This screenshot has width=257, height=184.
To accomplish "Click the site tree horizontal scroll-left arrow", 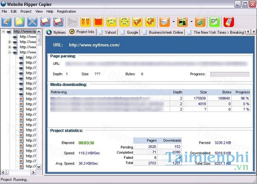I will point(3,172).
